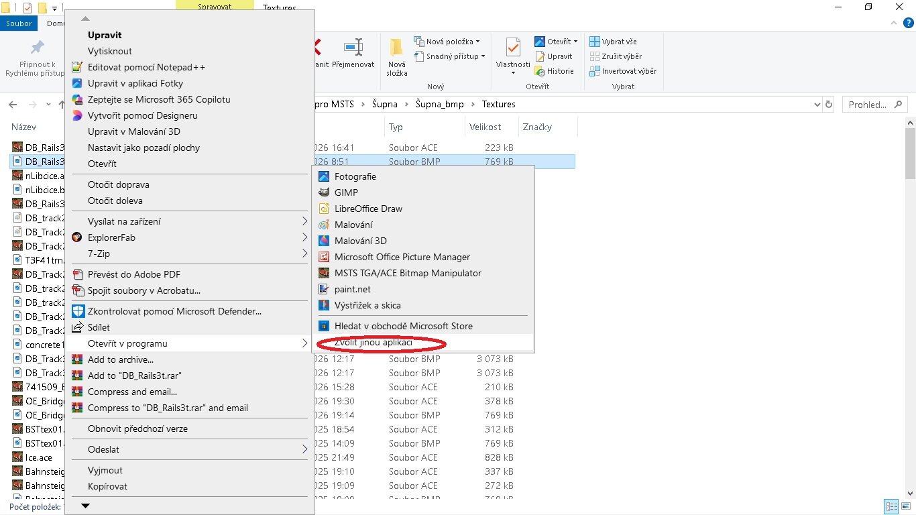The image size is (916, 515).
Task: Open with LibreOffice Draw
Action: (x=367, y=209)
